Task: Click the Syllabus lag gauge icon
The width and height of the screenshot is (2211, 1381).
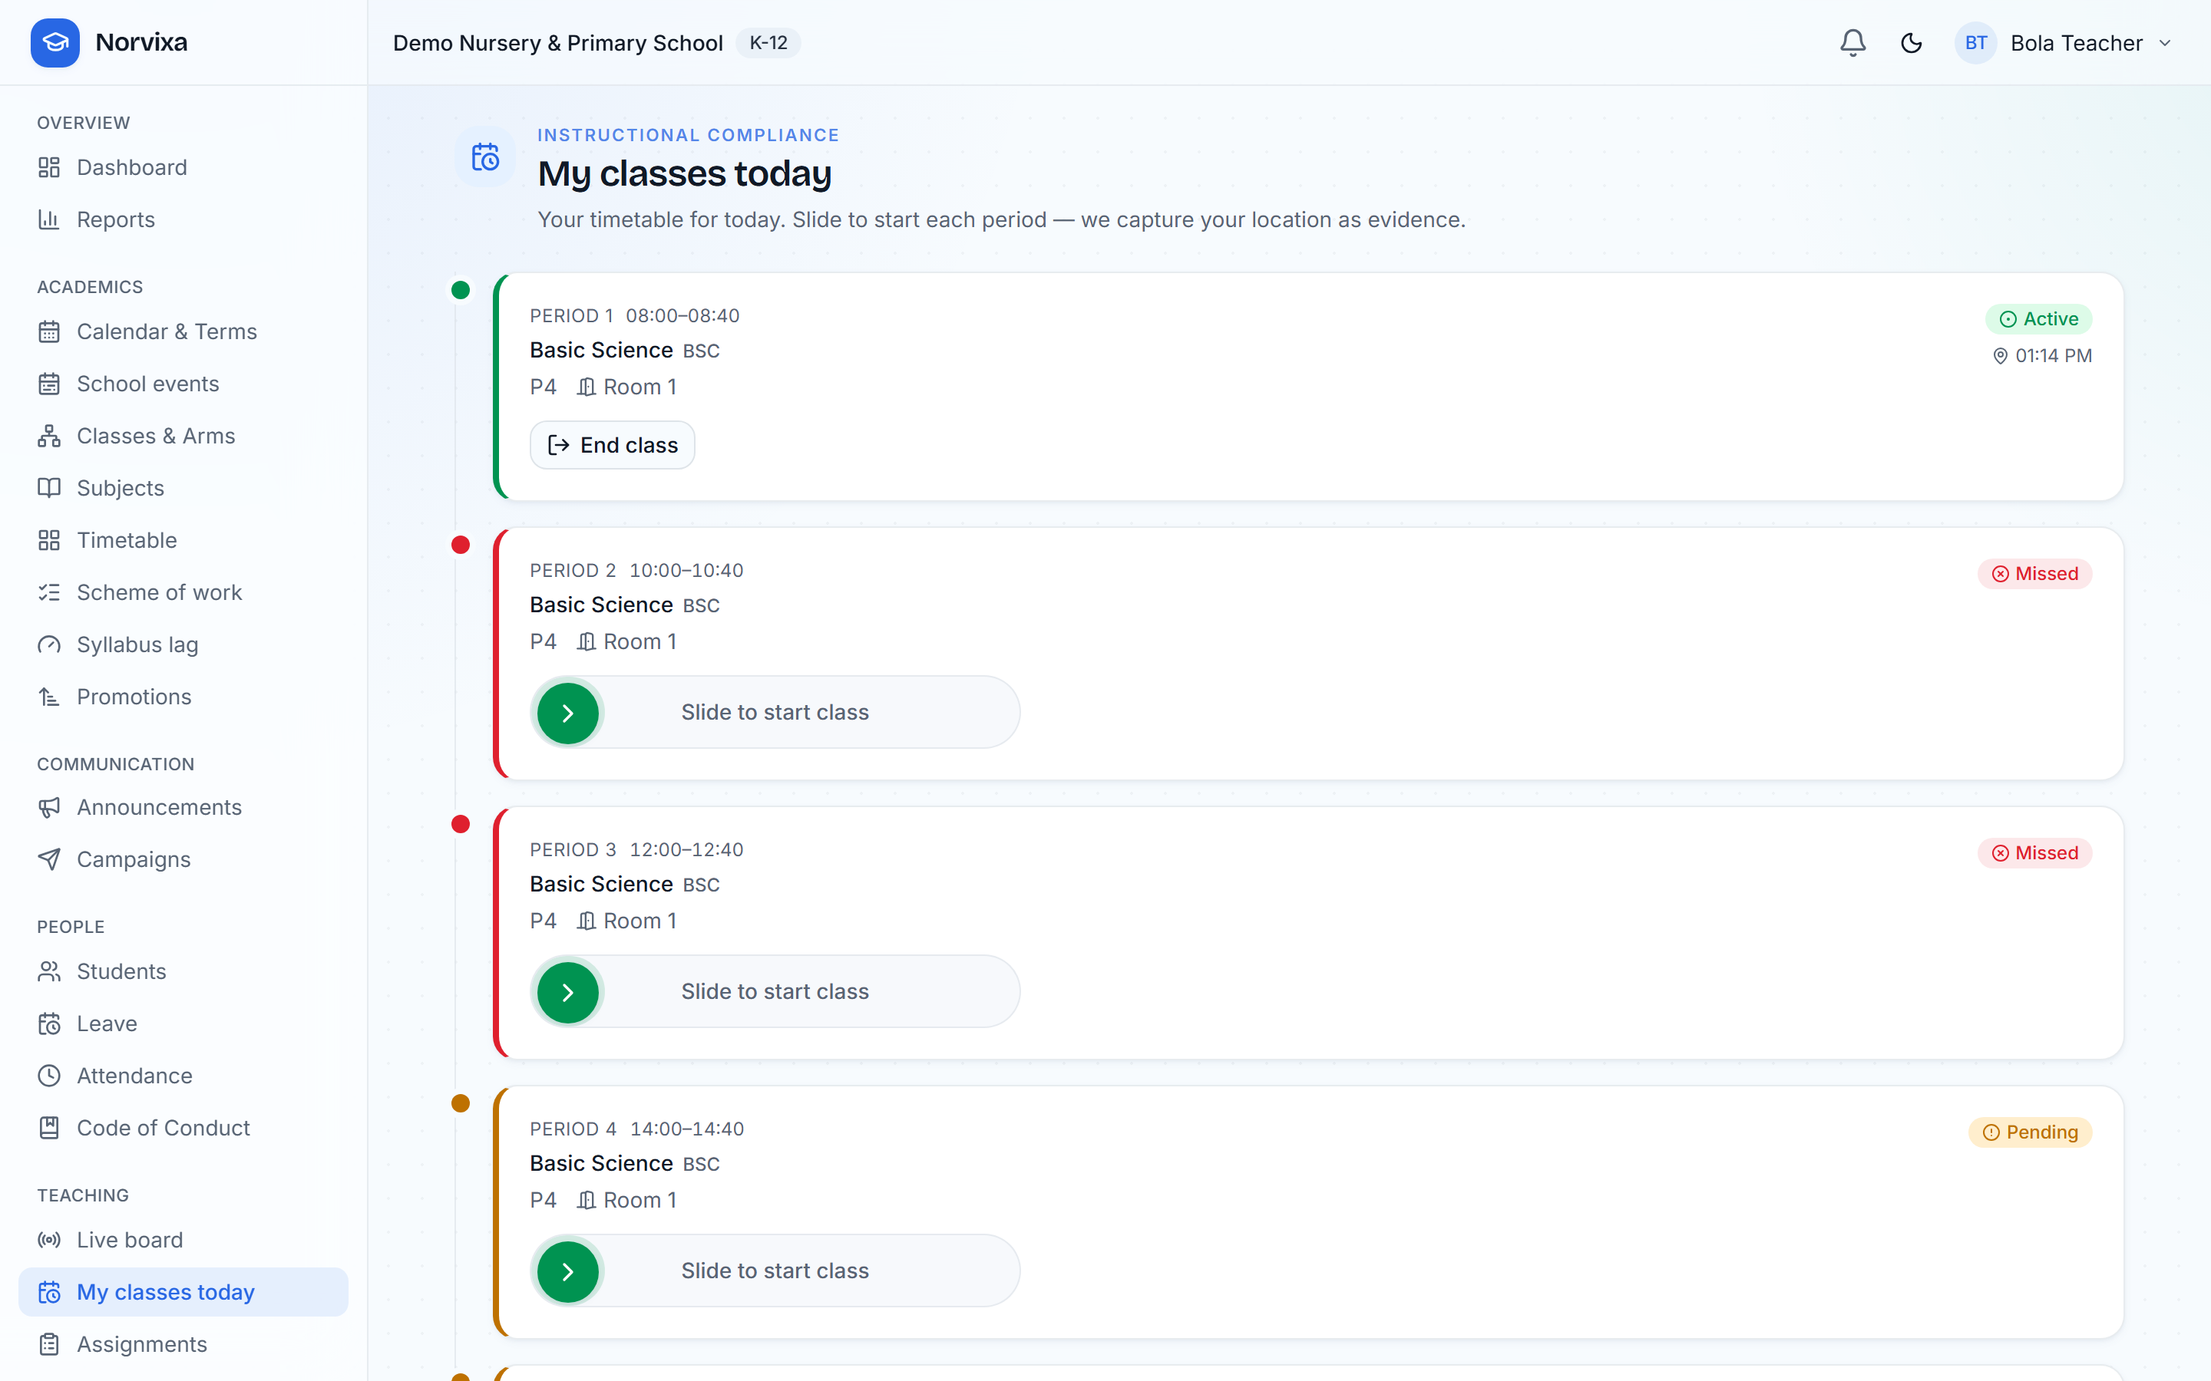Action: click(49, 644)
